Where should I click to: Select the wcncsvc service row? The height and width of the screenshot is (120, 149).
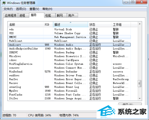(69, 68)
